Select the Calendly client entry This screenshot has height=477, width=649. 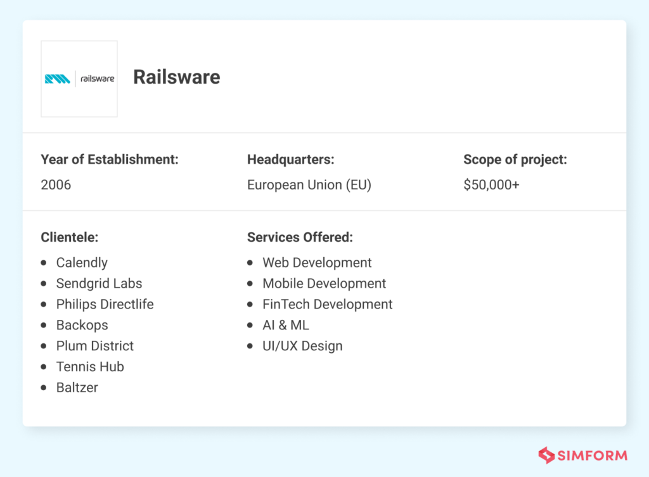tap(82, 262)
